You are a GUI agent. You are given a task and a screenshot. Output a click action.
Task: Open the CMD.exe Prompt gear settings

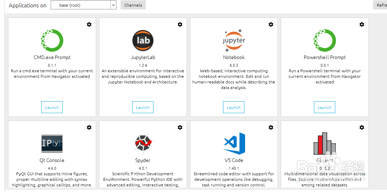pyautogui.click(x=89, y=24)
